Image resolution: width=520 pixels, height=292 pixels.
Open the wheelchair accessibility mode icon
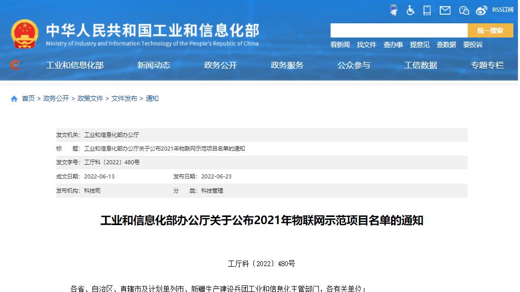[x=410, y=10]
